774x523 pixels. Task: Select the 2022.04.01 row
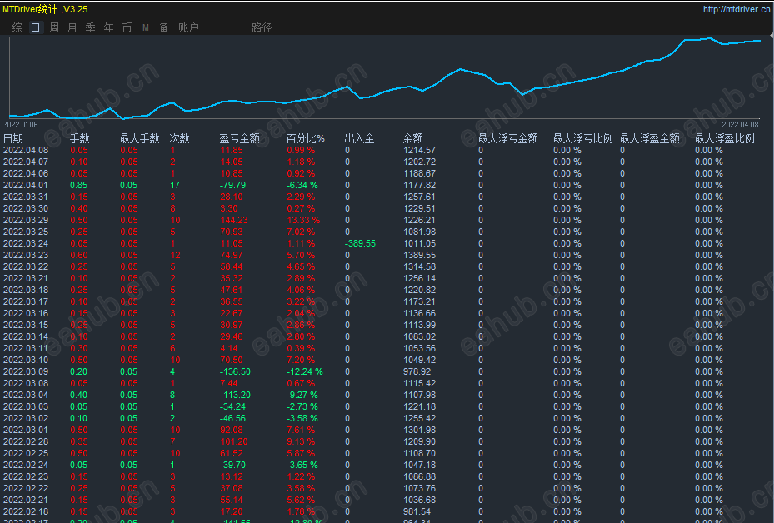pos(387,185)
